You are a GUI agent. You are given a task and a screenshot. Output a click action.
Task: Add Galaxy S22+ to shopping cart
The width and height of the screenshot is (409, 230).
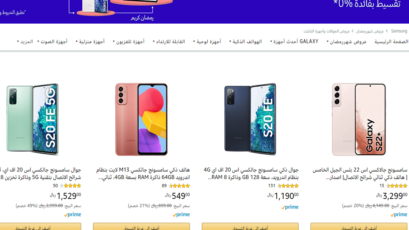[x=359, y=226]
